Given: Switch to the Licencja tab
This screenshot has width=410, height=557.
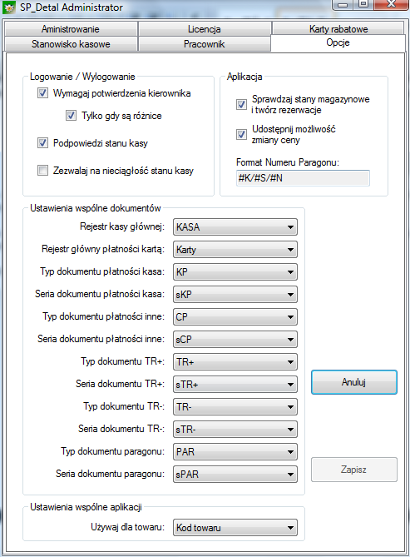Looking at the screenshot, I should coord(205,29).
